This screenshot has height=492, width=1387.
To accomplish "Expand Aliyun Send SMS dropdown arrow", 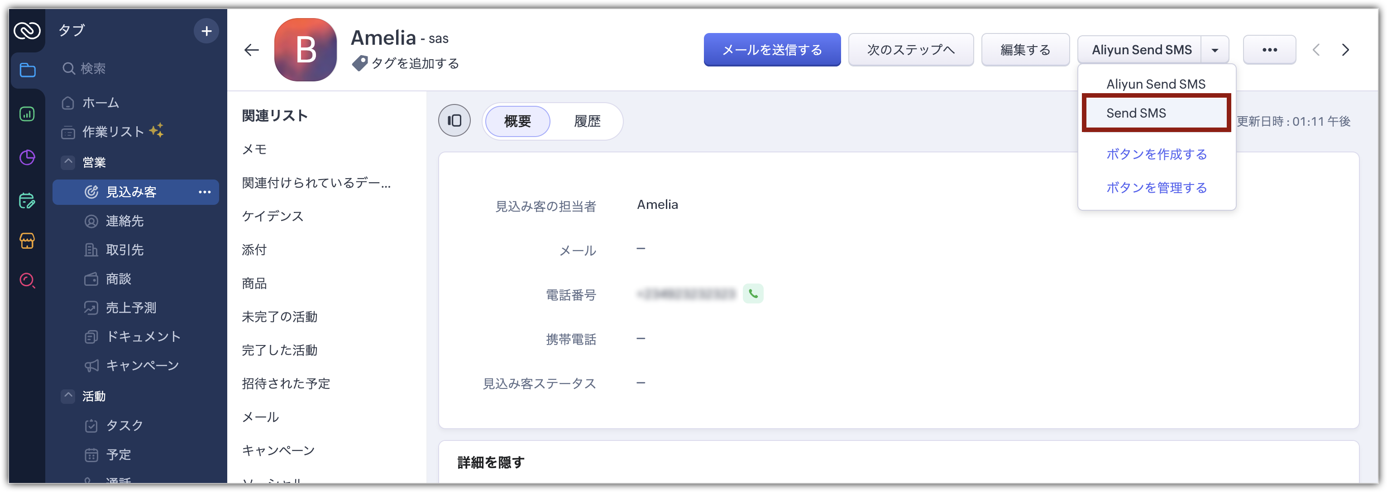I will (1215, 50).
